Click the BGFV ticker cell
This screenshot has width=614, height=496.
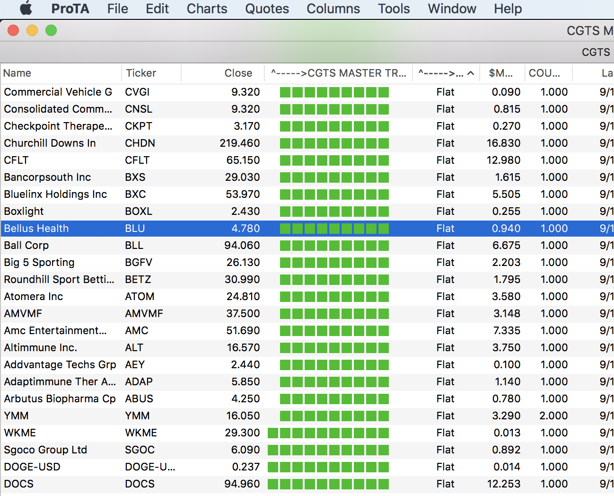(x=139, y=262)
